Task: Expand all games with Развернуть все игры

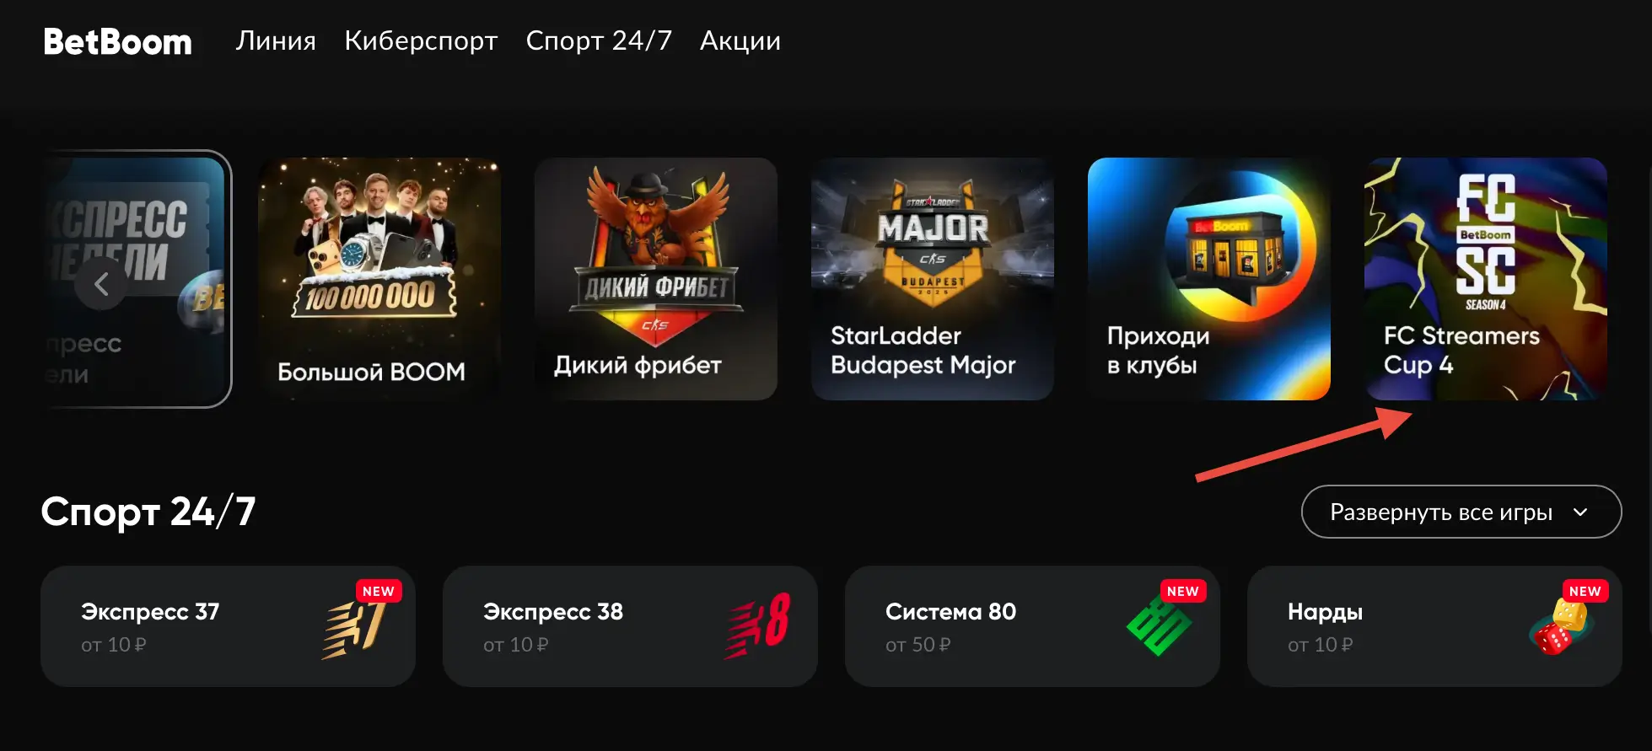Action: (1461, 512)
